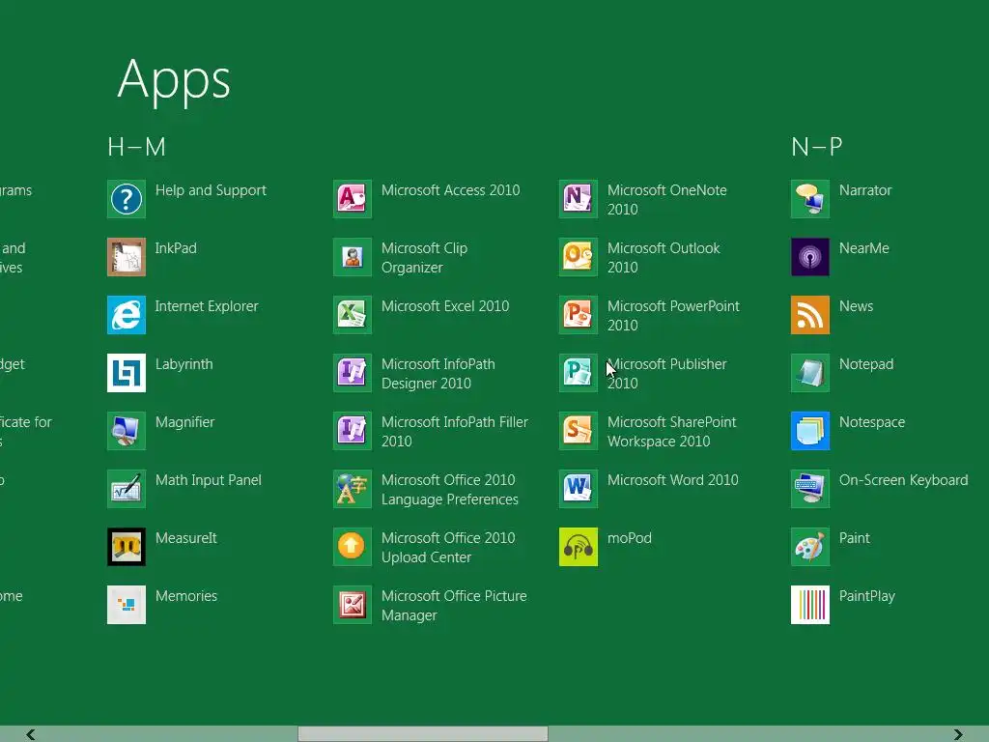This screenshot has height=742, width=989.
Task: Open the Help and Support icon
Action: (x=127, y=199)
